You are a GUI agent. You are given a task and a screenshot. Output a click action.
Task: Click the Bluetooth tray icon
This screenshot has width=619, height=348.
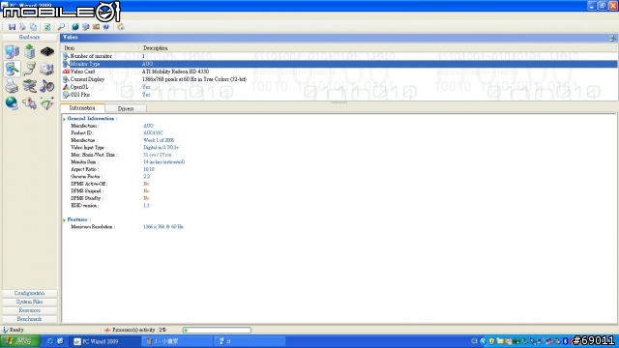pos(565,341)
